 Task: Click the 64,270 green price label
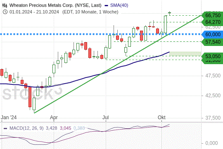point(213,22)
